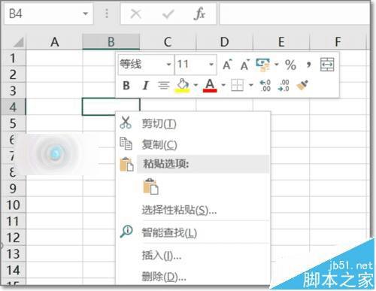Click the paste clipboard icon under paste options
Viewport: 376px width, 291px height.
point(150,186)
